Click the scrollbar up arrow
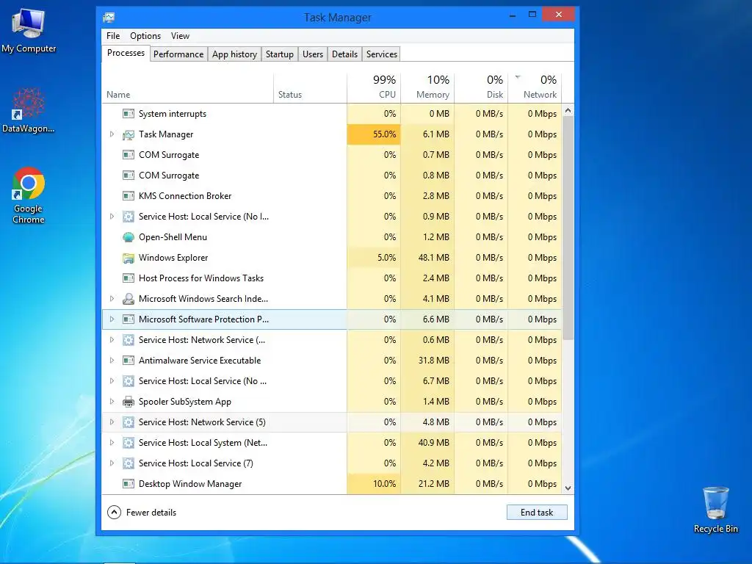The width and height of the screenshot is (752, 564). click(568, 110)
